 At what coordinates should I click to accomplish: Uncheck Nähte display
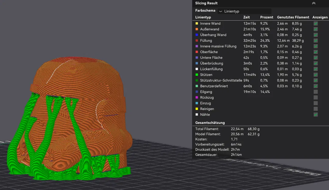(x=316, y=115)
